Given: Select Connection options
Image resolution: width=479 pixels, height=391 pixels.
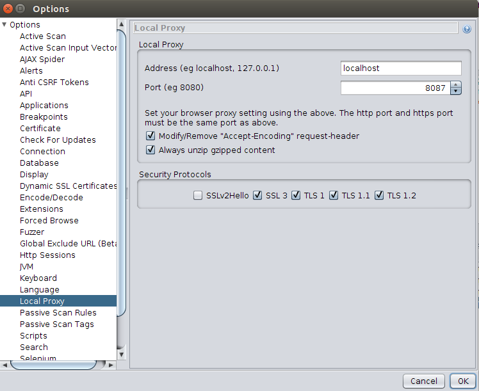Looking at the screenshot, I should tap(42, 152).
